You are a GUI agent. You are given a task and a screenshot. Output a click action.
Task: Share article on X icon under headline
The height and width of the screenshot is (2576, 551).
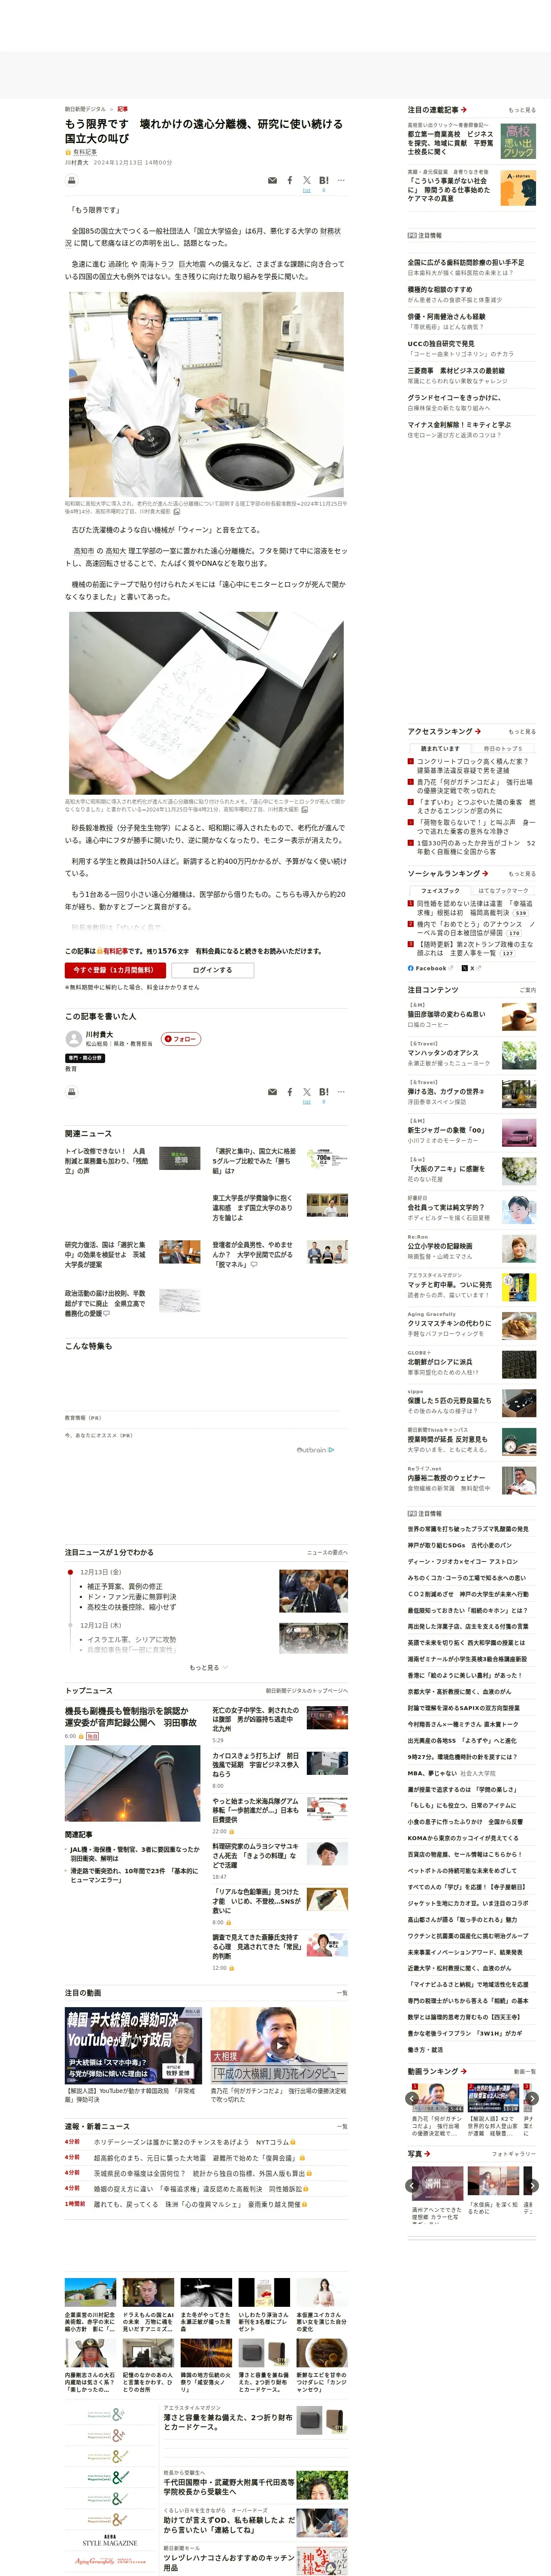307,181
